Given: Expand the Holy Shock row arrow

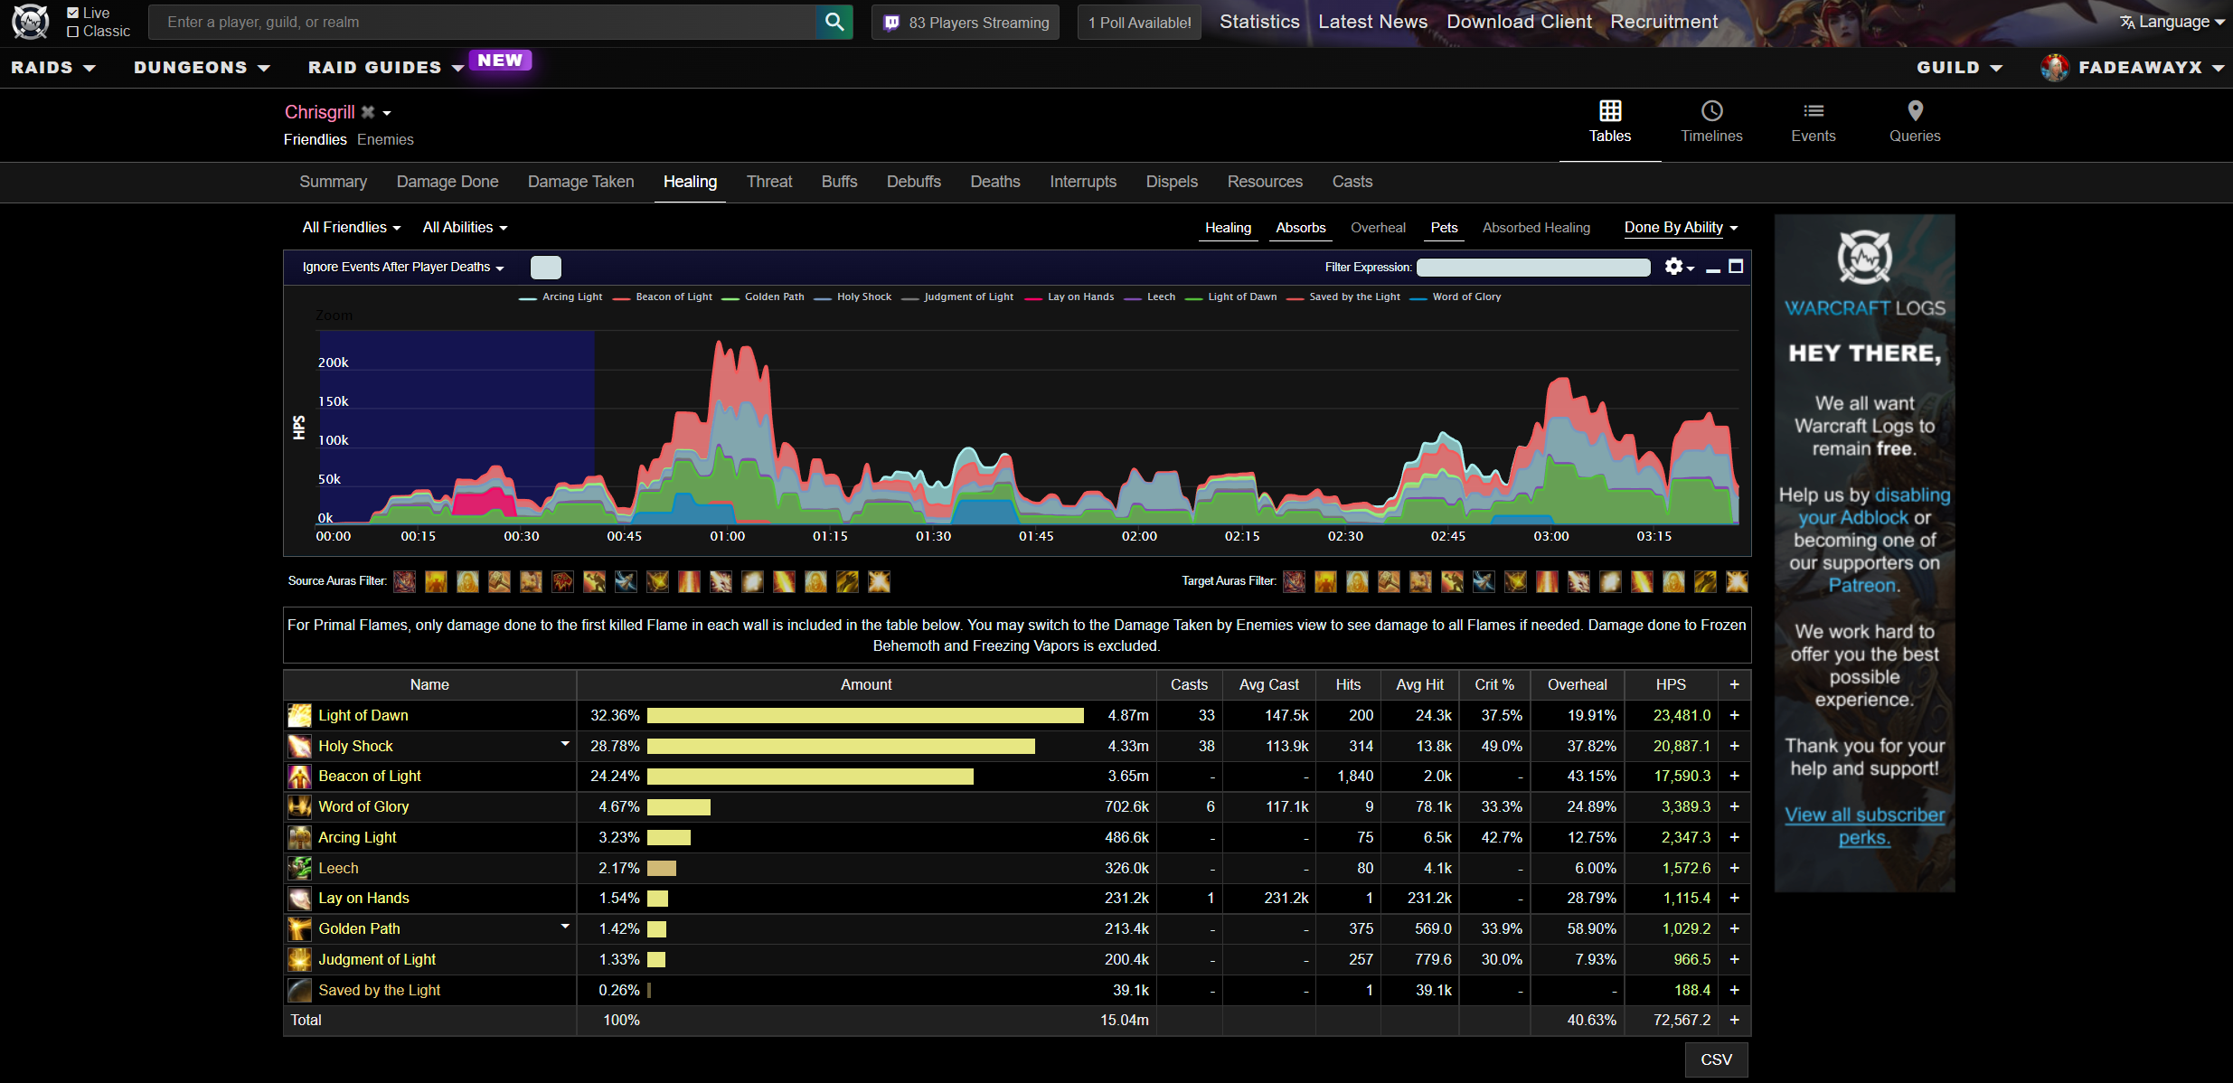Looking at the screenshot, I should pyautogui.click(x=565, y=744).
